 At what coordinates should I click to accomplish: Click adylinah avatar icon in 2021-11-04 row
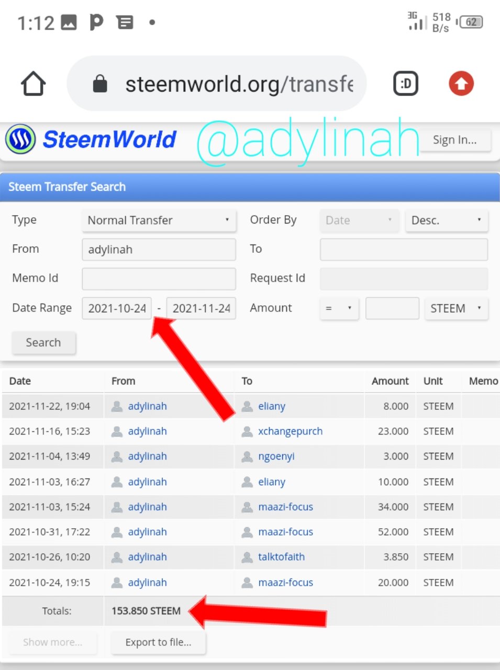[x=117, y=456]
